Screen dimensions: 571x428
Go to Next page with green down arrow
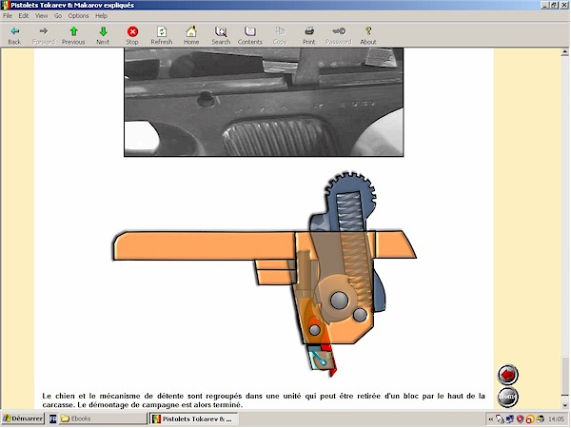pyautogui.click(x=103, y=35)
